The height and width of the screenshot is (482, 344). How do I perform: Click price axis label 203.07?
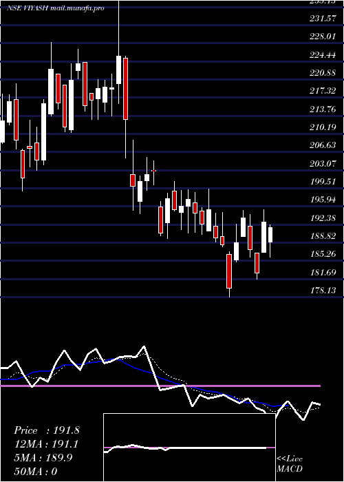coord(323,163)
